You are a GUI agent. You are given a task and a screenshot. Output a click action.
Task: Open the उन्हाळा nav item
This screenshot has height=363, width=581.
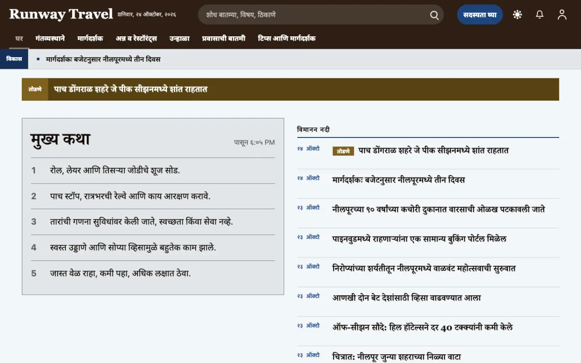click(x=179, y=38)
